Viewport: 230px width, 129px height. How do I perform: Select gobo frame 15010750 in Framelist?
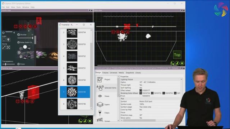point(75,80)
